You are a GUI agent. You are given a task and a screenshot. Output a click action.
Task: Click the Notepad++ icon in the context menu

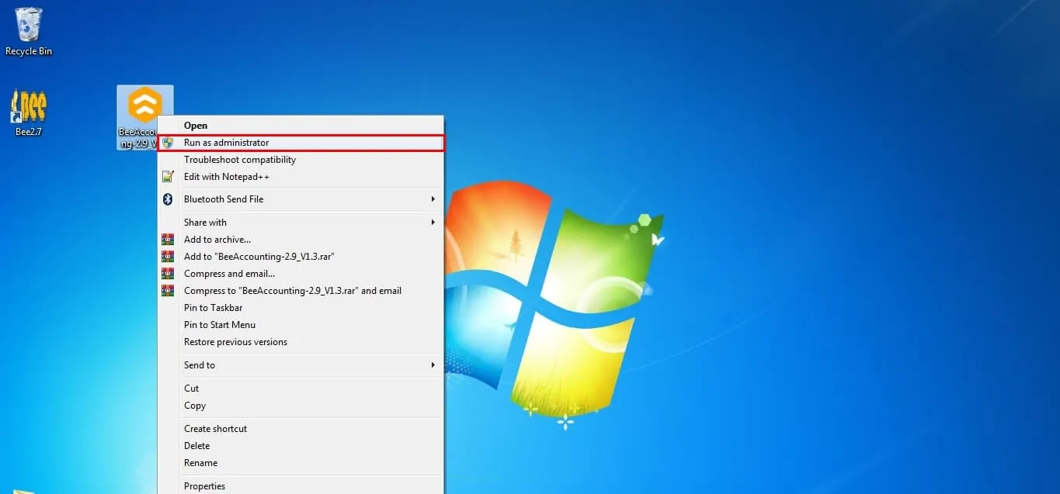pos(168,177)
